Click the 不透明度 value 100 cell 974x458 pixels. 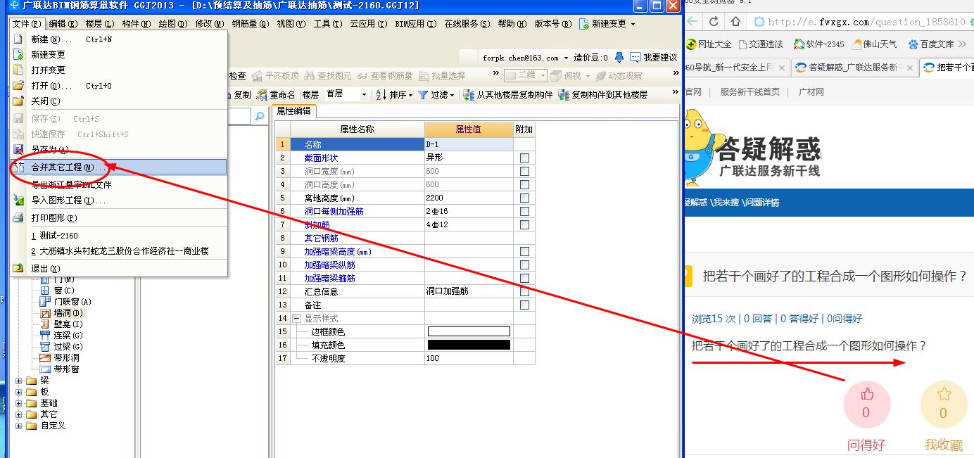pos(469,359)
